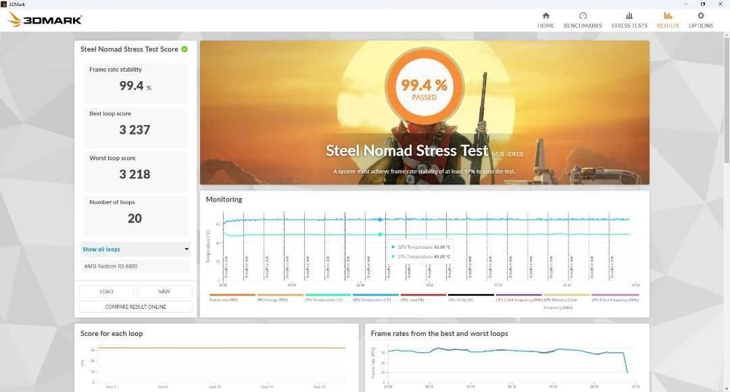Screen dimensions: 730x392
Task: Click the Steel Nomad Stress Test banner title
Action: [406, 150]
